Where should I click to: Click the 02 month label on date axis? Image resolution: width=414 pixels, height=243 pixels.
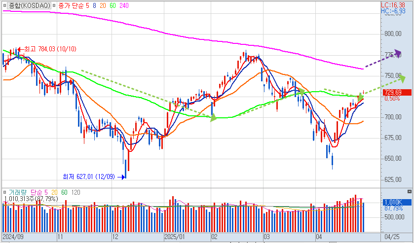pos(214,237)
